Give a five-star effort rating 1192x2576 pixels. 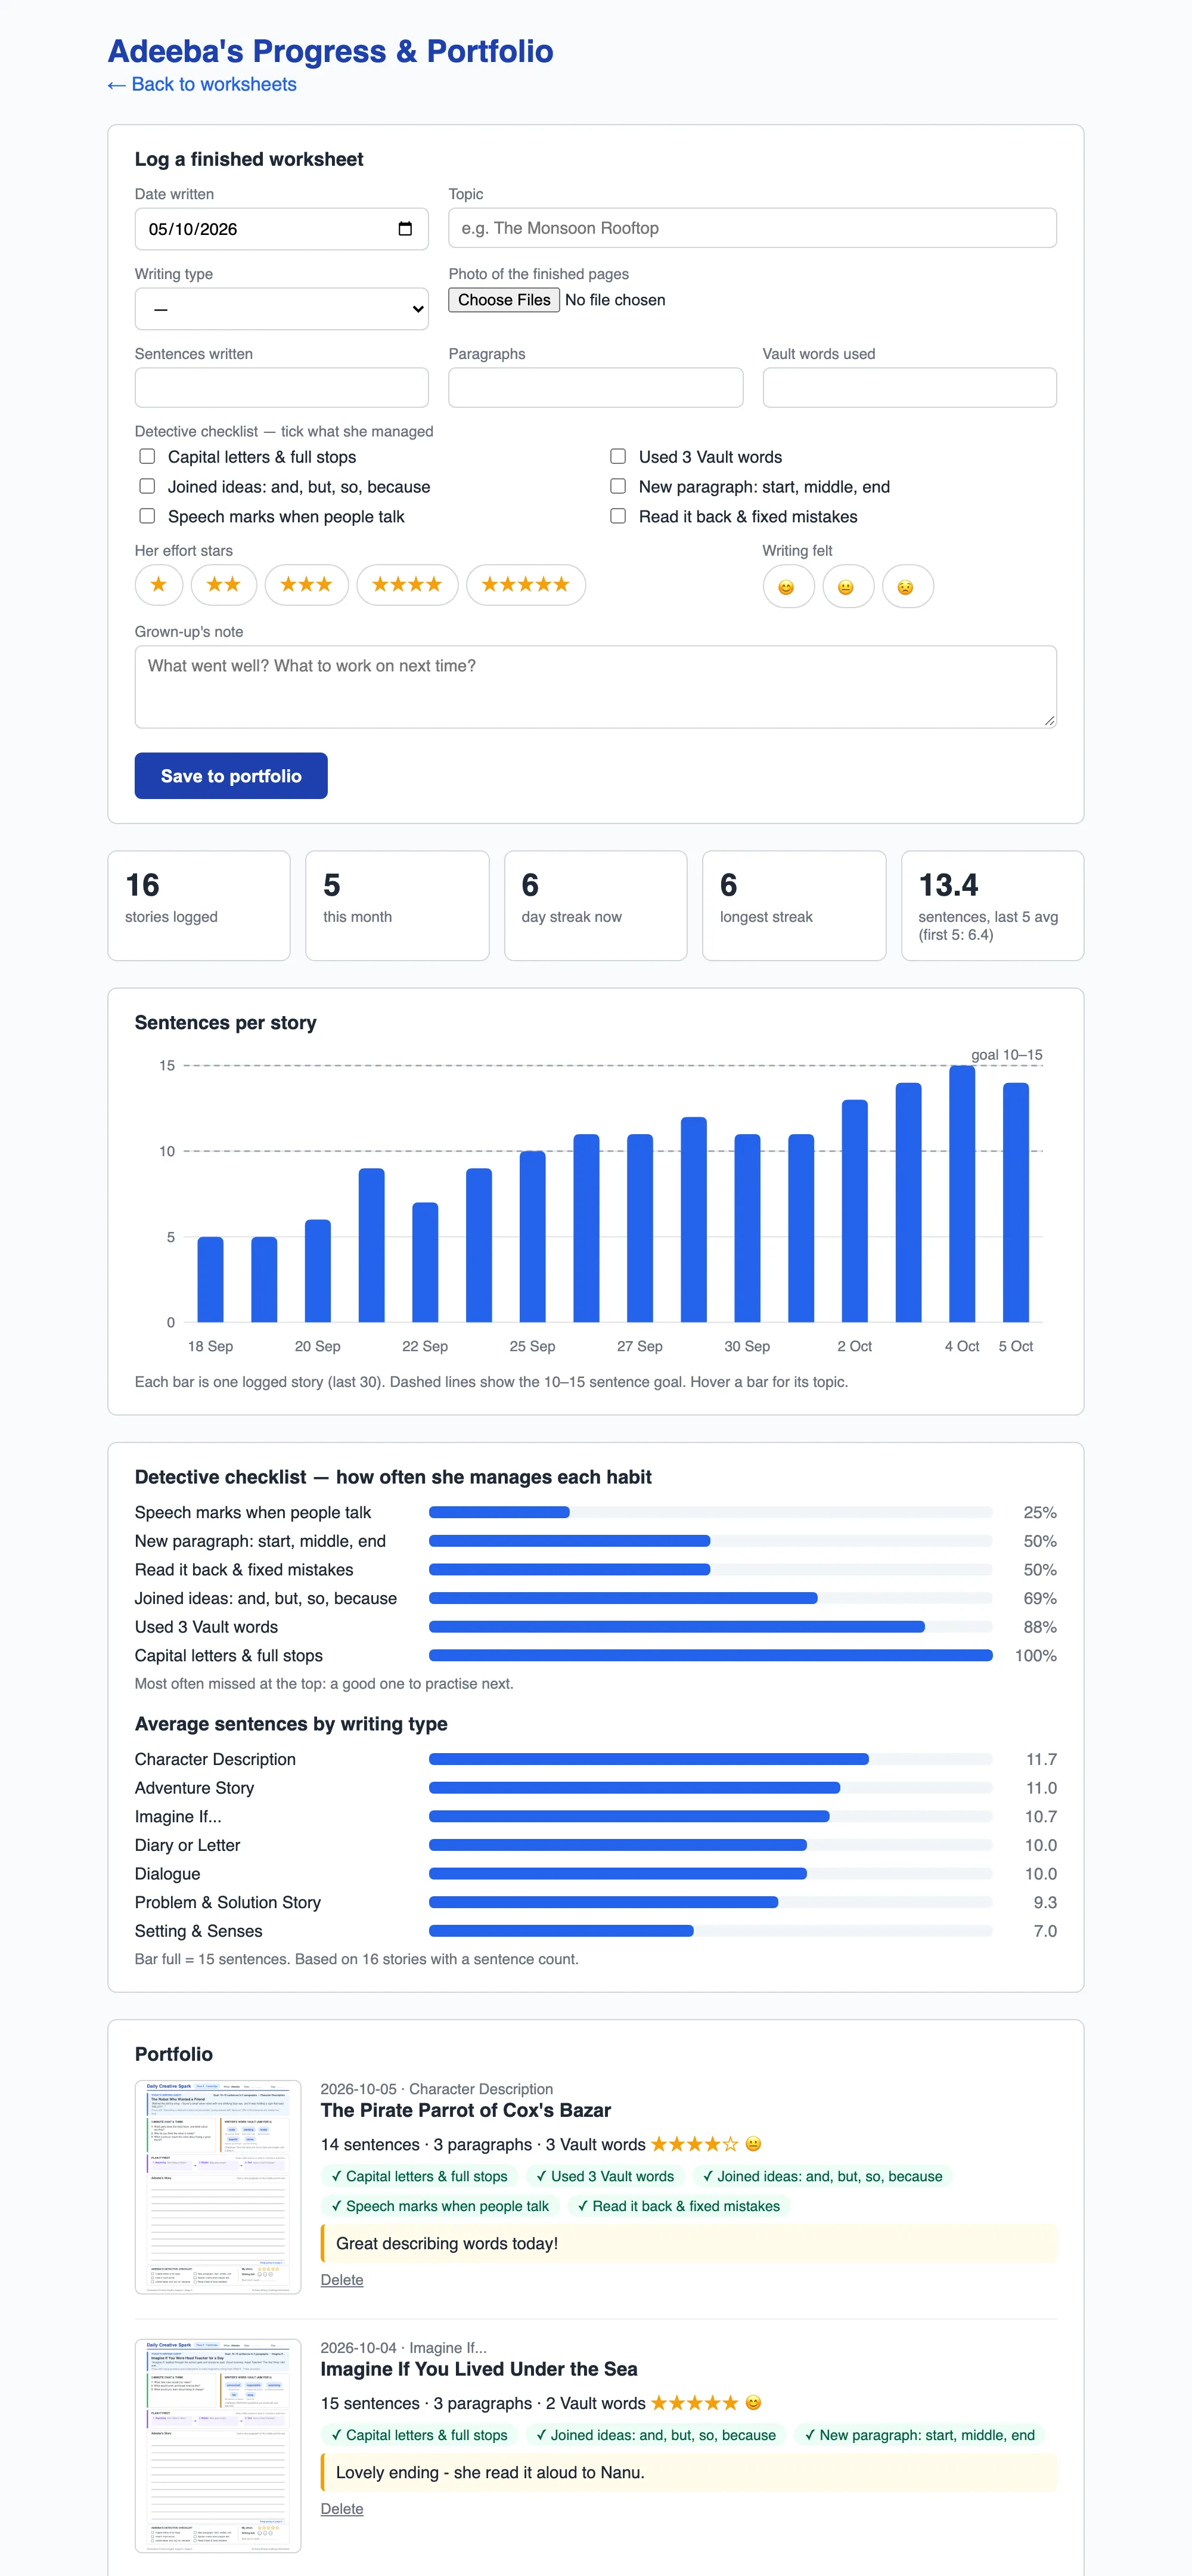tap(526, 585)
